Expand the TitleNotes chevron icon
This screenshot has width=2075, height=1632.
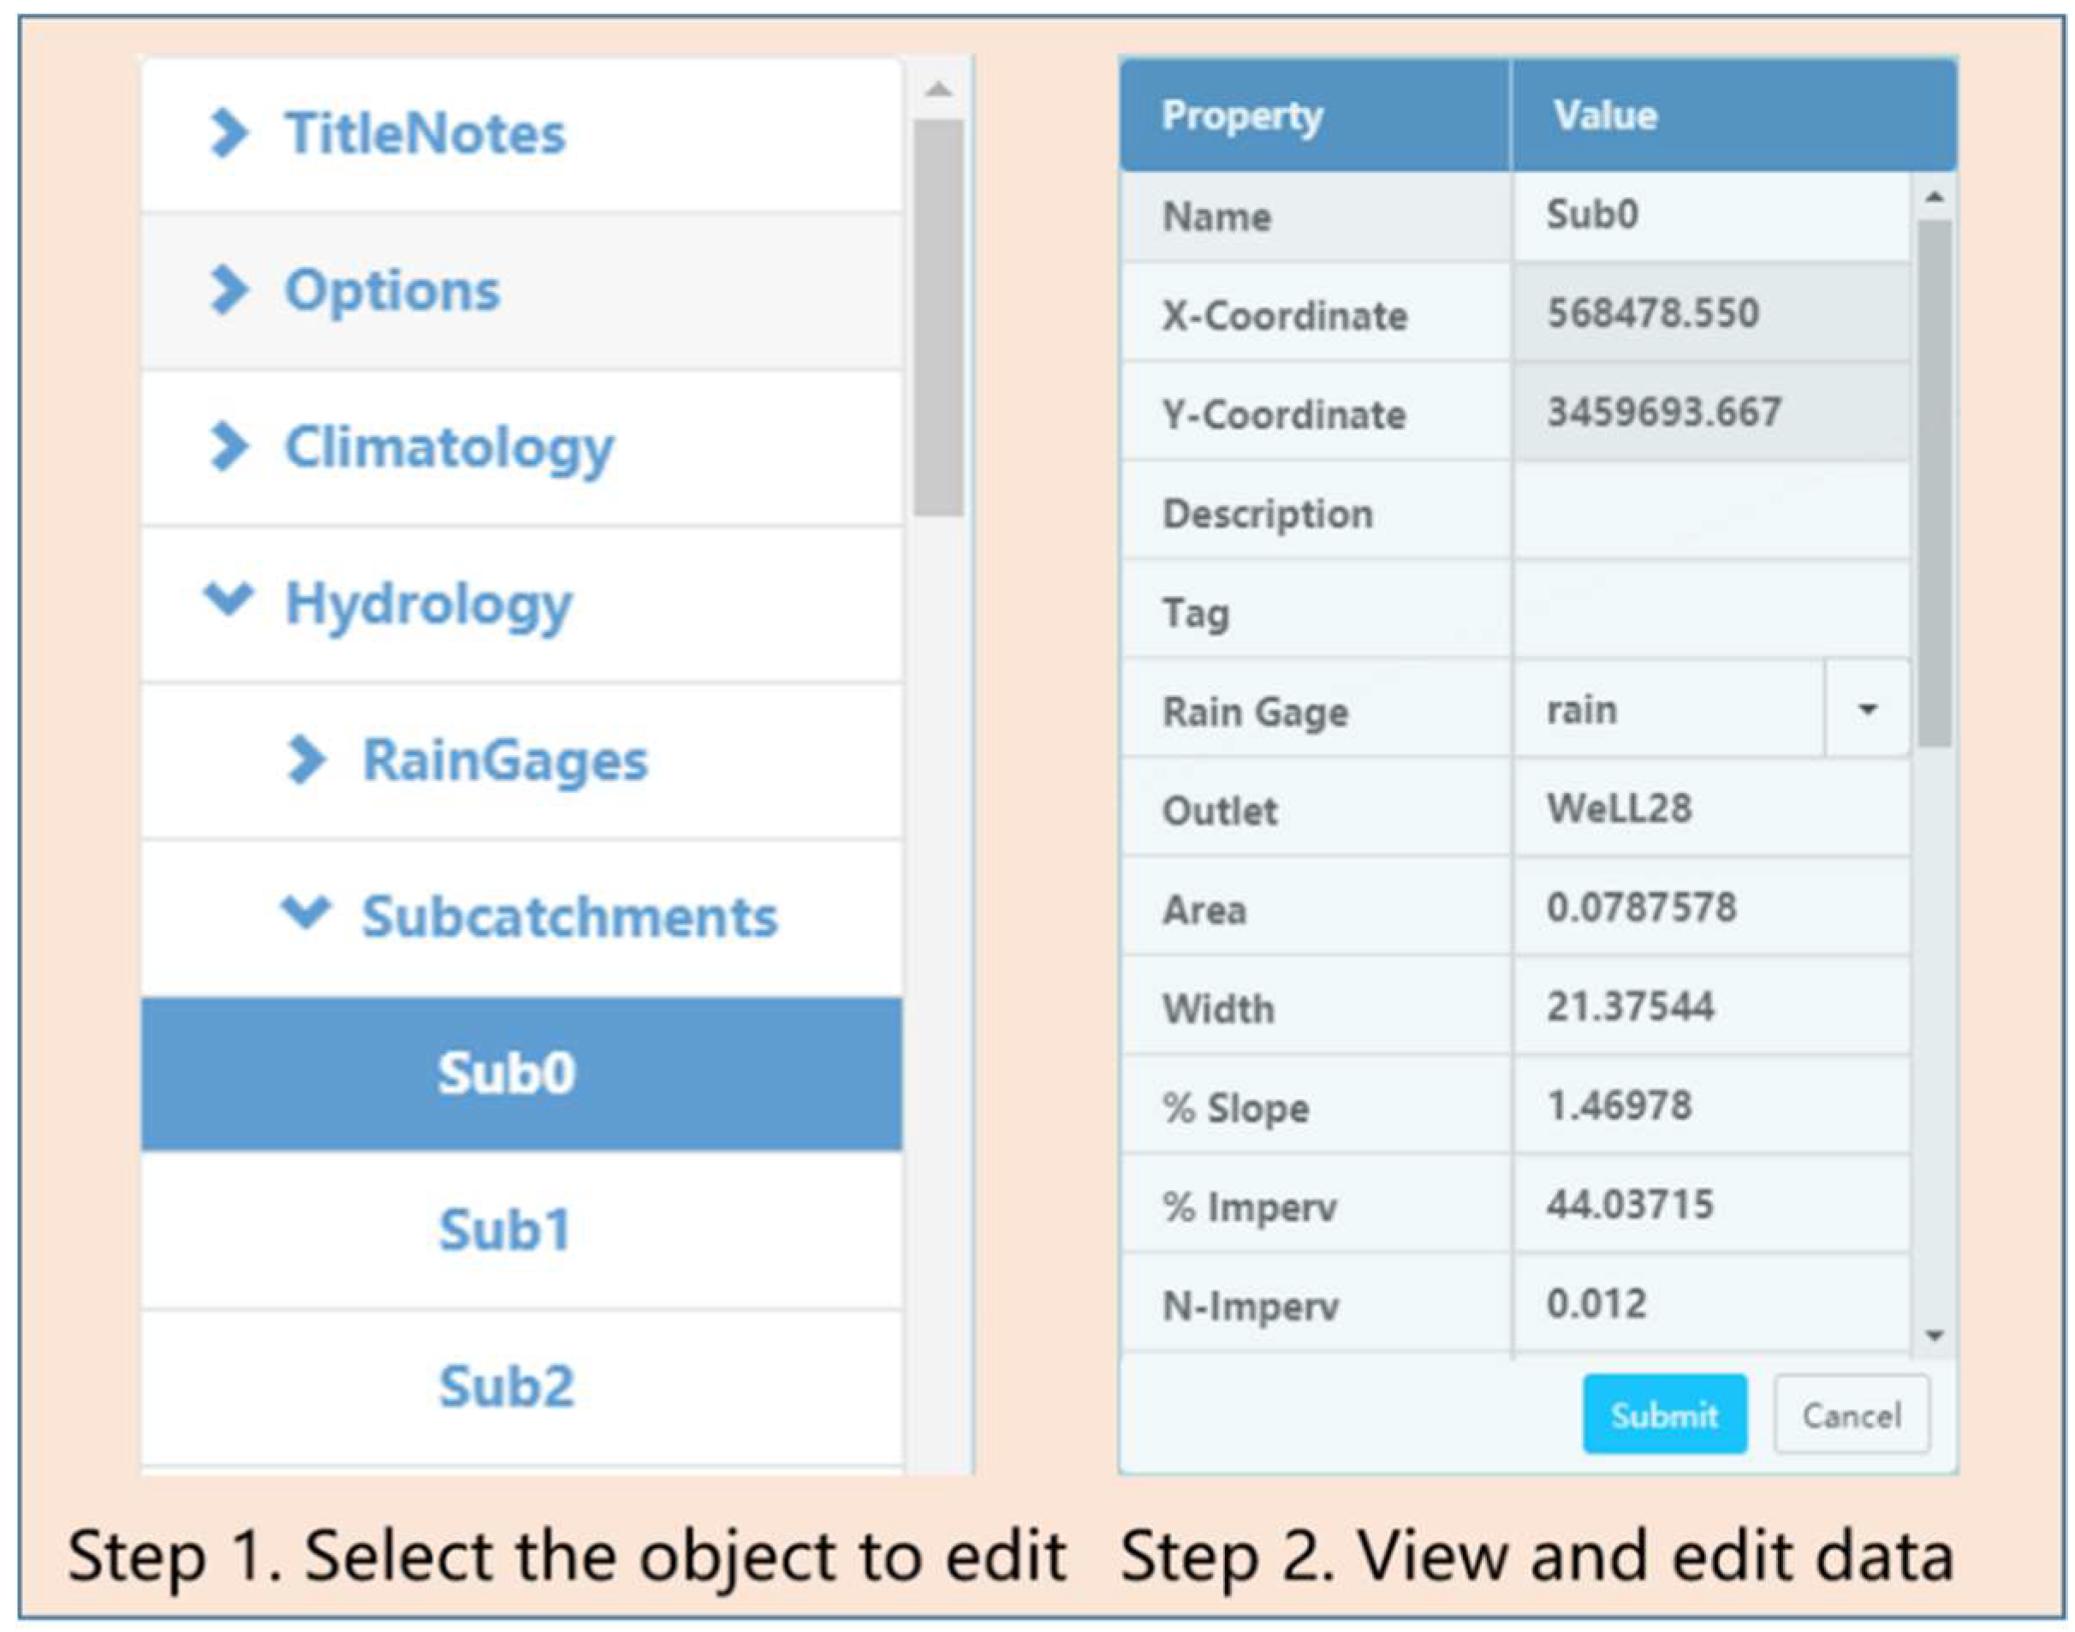(x=229, y=133)
